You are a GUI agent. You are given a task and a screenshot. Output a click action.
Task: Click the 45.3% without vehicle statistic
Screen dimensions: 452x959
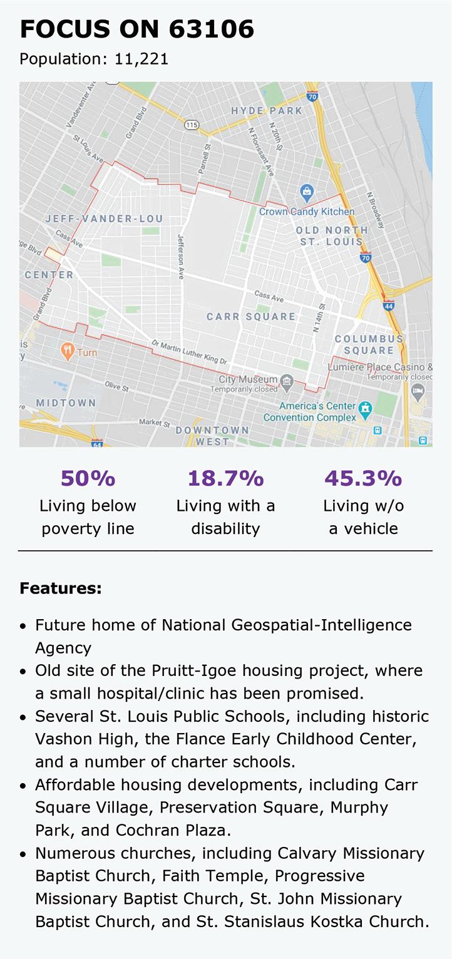click(363, 479)
